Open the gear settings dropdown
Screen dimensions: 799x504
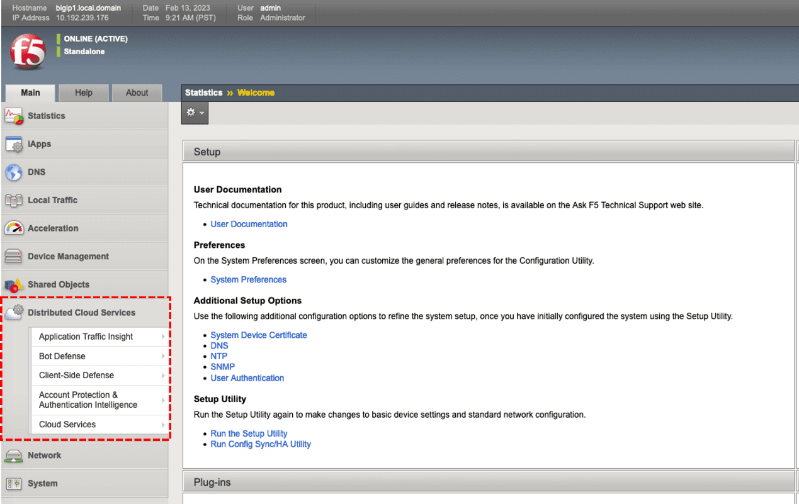195,113
